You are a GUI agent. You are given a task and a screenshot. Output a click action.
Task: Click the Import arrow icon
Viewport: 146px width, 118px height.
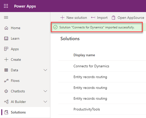tap(93, 18)
